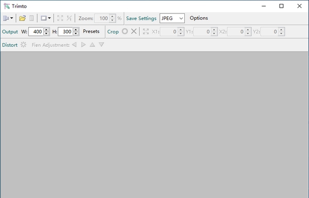Click the X2 coordinate field
309x198 pixels.
coord(236,32)
